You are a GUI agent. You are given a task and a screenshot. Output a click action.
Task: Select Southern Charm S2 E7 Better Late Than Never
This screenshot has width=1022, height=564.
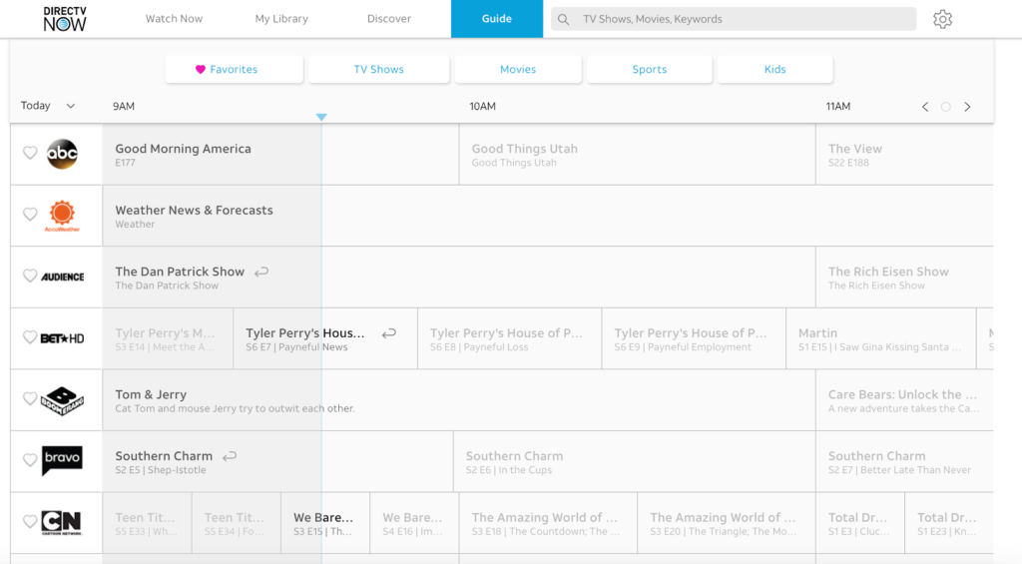click(904, 461)
